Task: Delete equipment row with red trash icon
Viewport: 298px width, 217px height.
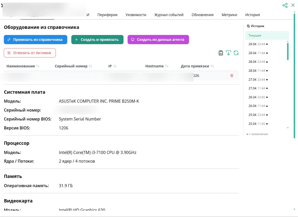Action: click(232, 76)
